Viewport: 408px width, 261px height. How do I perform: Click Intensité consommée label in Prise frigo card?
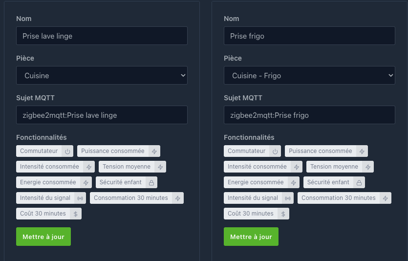257,167
